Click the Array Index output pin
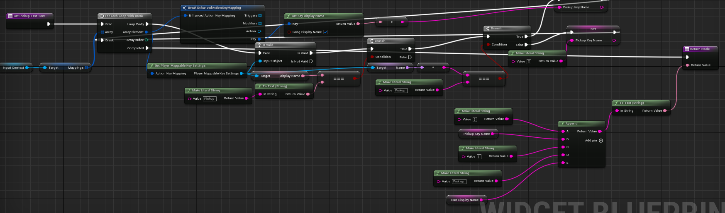This screenshot has height=213, width=725. (146, 40)
